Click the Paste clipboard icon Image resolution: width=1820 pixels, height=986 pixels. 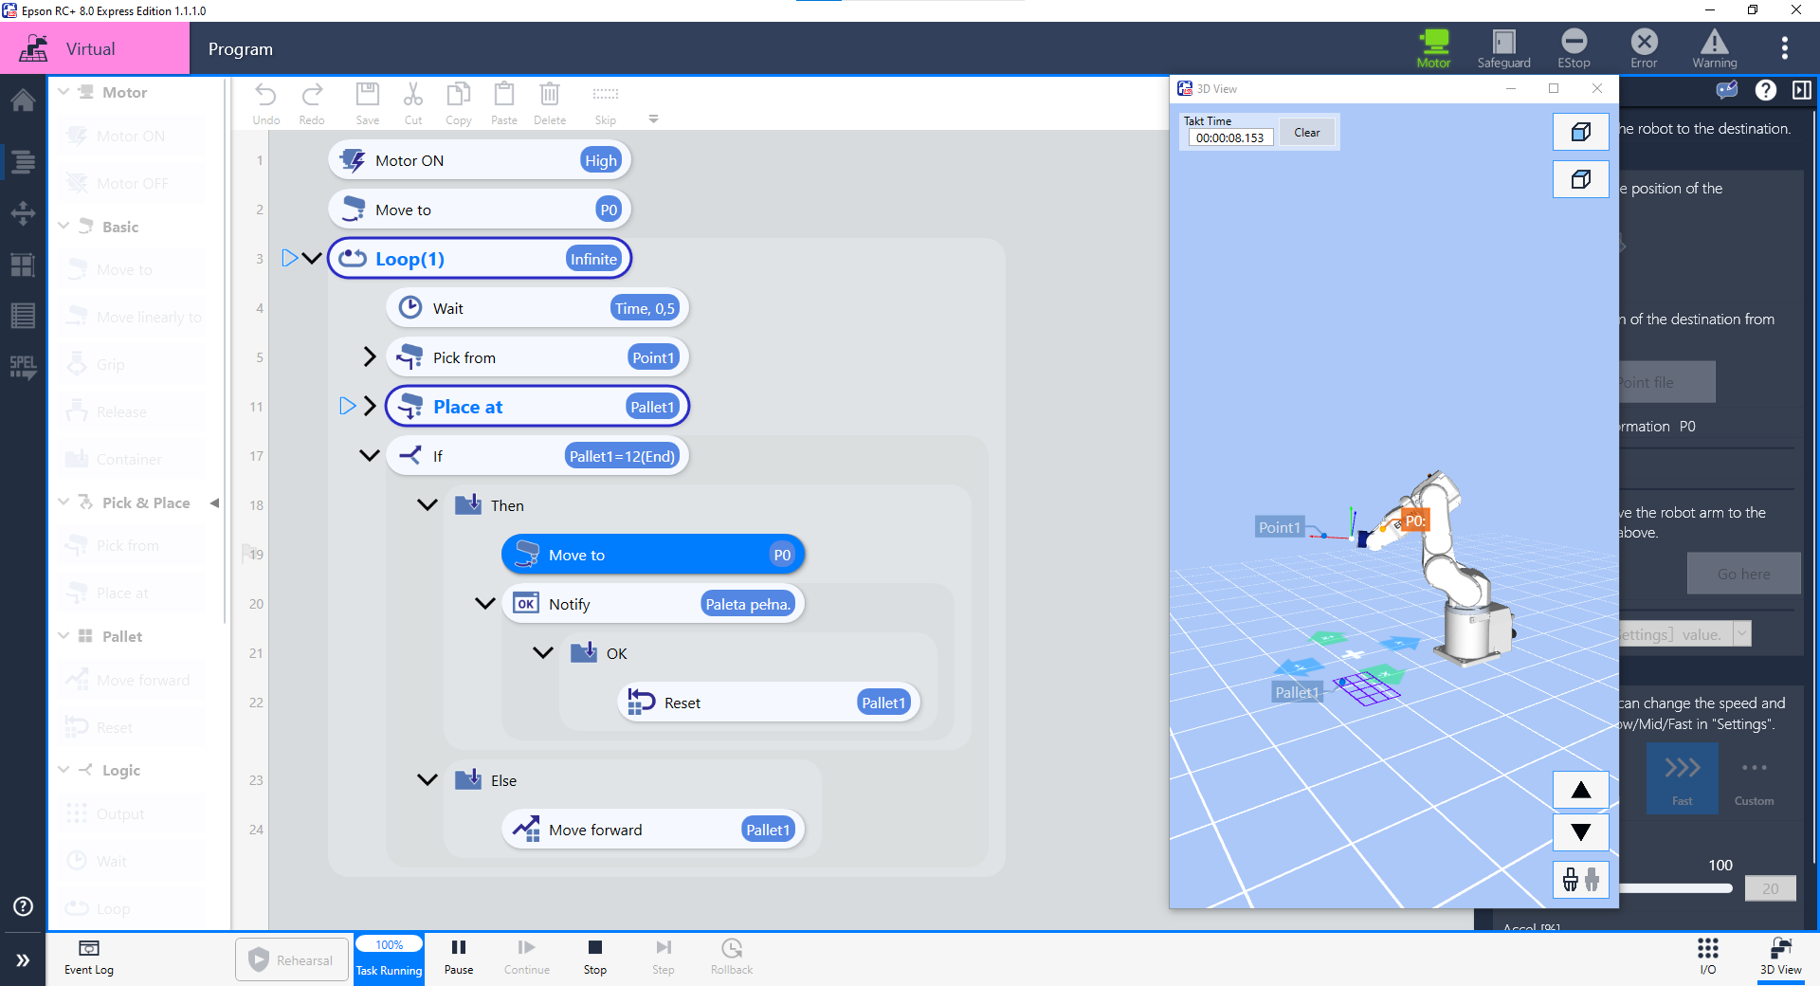504,104
